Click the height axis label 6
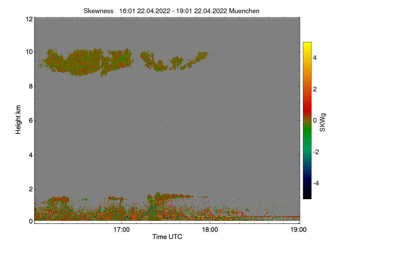394x263 pixels. (31, 120)
